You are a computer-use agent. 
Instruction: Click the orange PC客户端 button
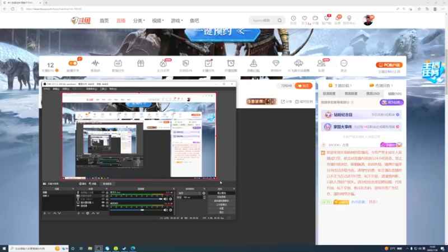point(389,65)
